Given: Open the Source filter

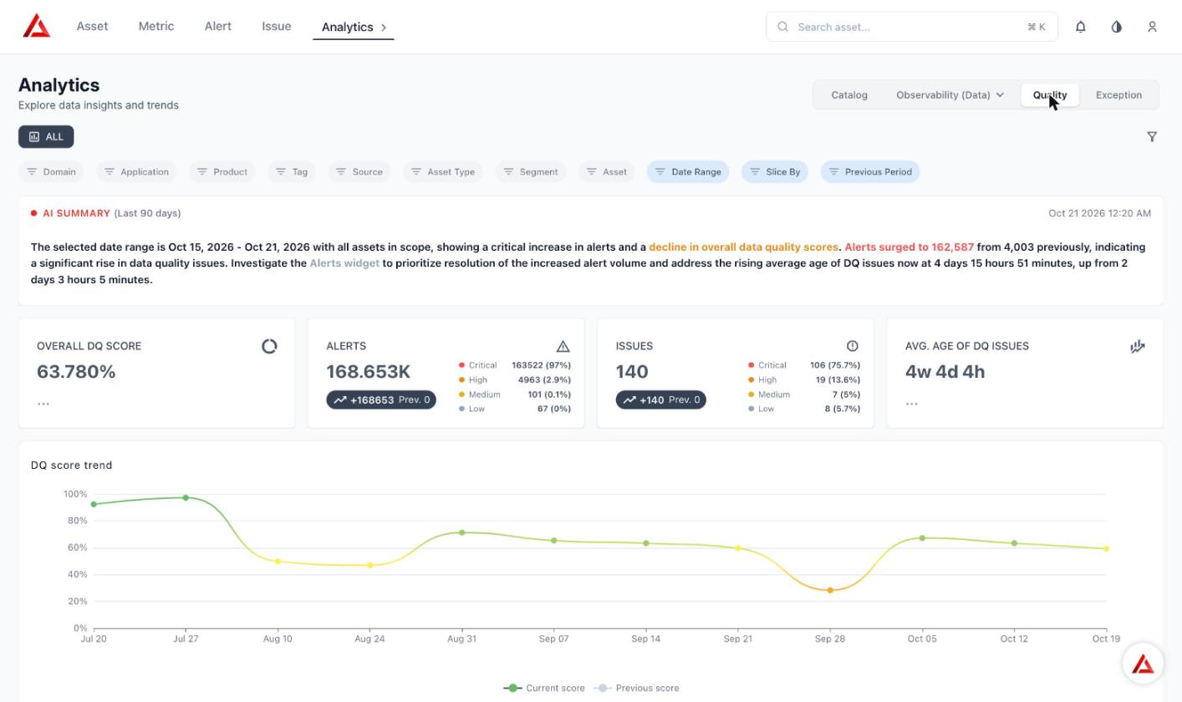Looking at the screenshot, I should (x=359, y=171).
